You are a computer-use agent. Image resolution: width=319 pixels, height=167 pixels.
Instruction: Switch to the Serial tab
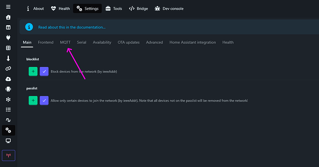click(81, 42)
